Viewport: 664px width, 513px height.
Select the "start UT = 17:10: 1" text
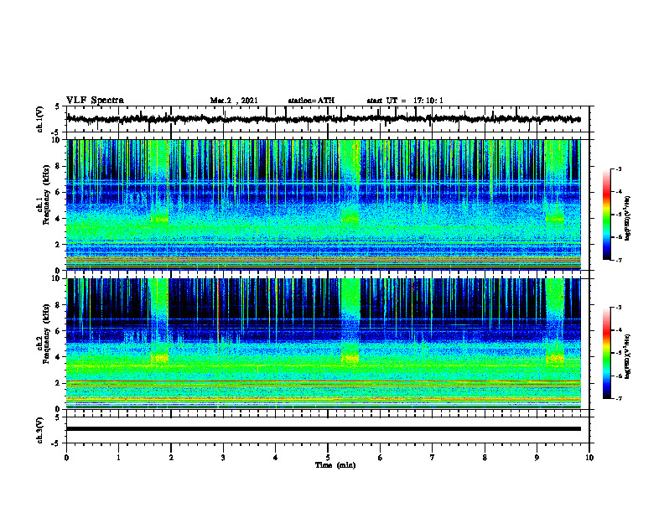405,101
